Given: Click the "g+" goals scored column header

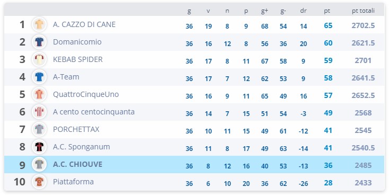Looking at the screenshot, I should (264, 11).
